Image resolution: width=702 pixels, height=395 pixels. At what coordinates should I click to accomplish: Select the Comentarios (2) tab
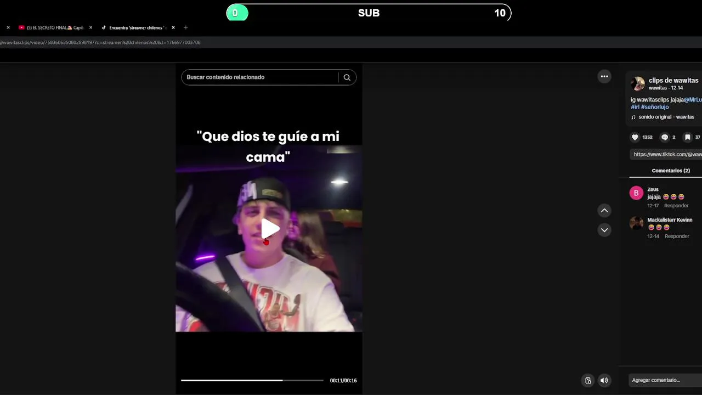[670, 171]
